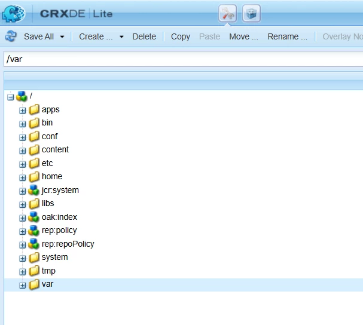This screenshot has height=325, width=363.
Task: Click the Save All button
Action: (39, 36)
